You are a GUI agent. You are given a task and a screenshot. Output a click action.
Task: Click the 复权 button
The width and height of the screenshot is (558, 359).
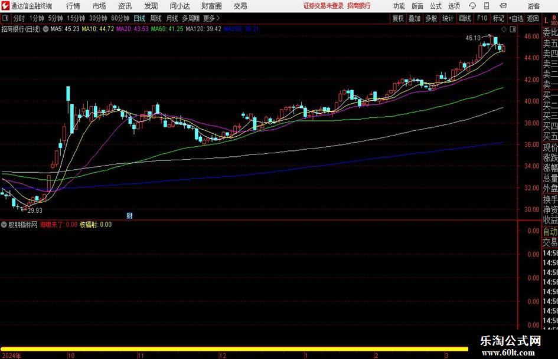point(398,18)
